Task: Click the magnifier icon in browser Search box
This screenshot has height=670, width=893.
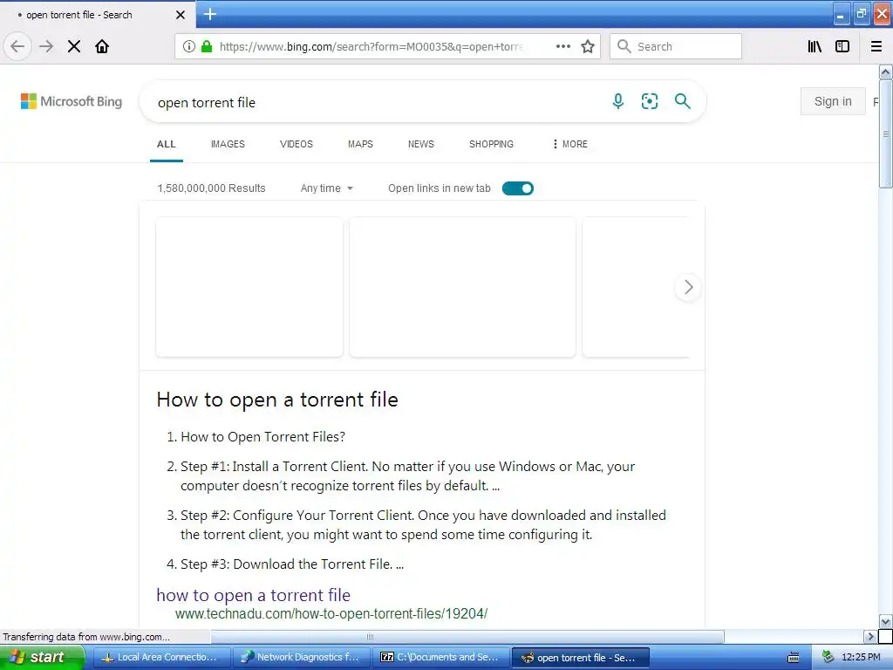Action: 624,46
